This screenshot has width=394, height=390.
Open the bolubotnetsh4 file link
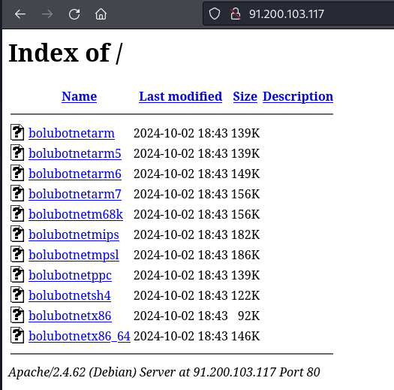point(70,295)
